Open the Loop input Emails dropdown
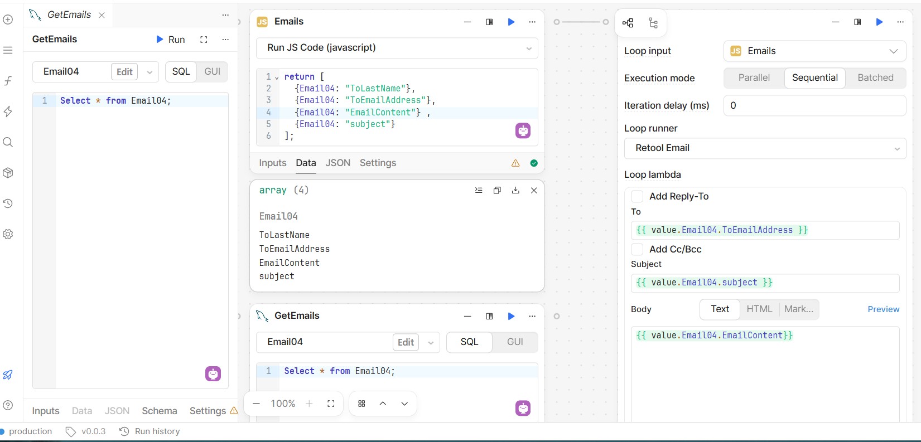 814,51
